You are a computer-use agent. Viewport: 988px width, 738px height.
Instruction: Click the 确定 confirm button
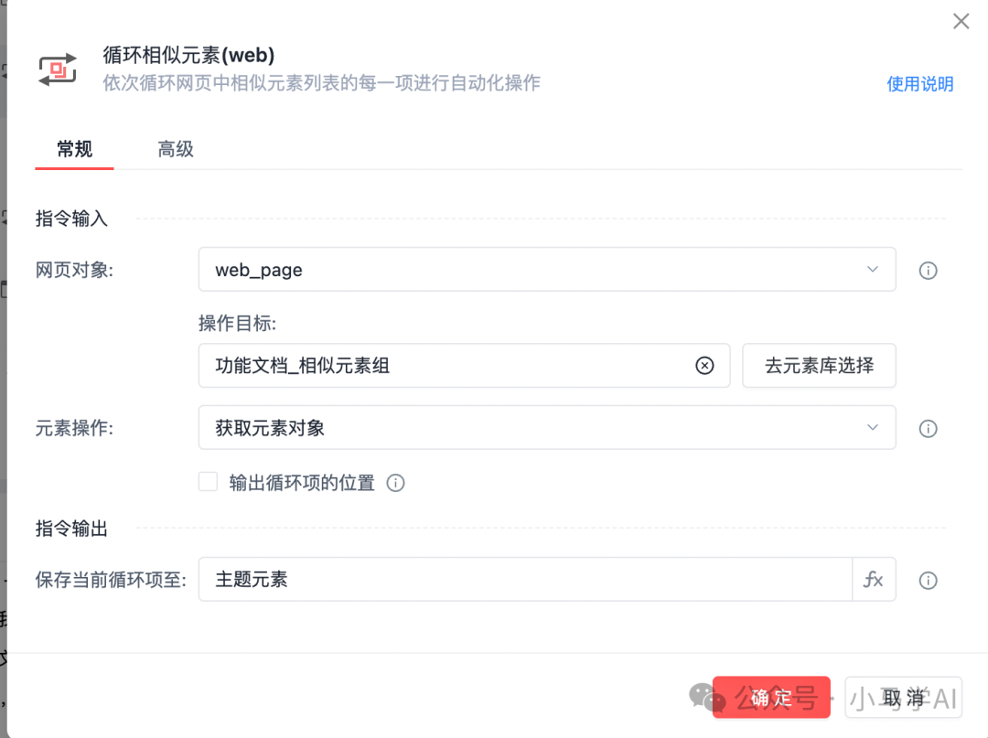pyautogui.click(x=770, y=699)
